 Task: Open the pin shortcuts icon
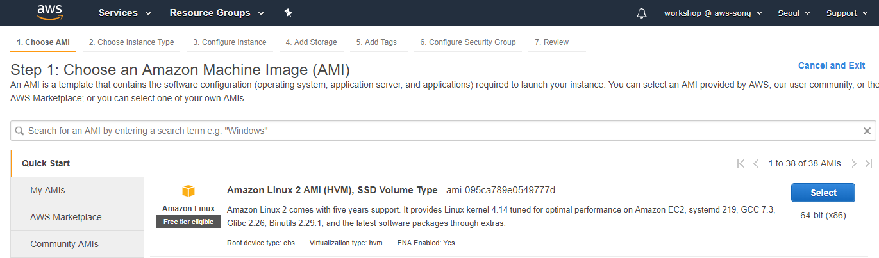288,13
